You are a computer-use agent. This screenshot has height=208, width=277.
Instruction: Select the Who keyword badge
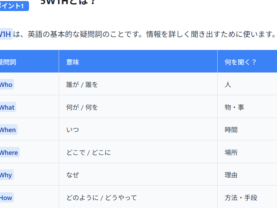click(6, 85)
